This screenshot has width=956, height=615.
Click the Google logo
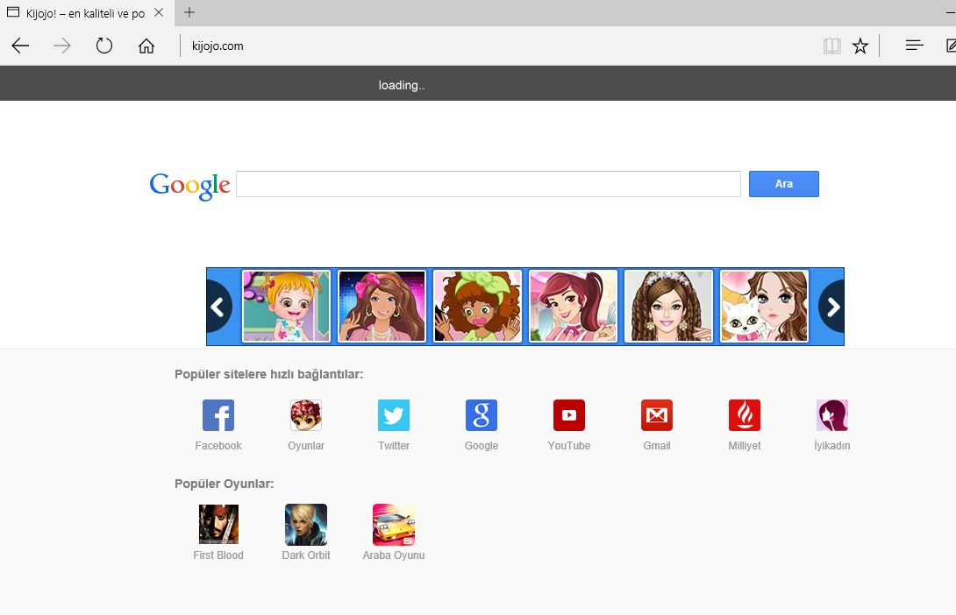(189, 185)
